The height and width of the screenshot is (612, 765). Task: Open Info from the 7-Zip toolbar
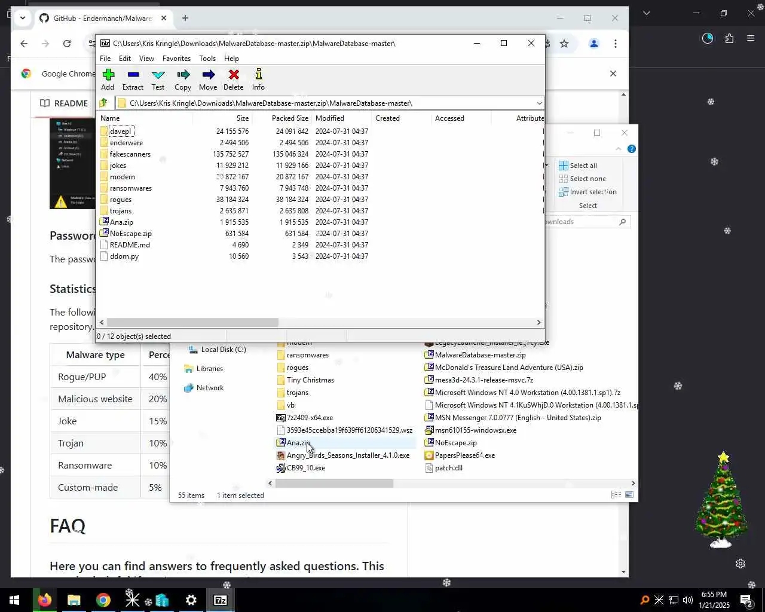258,79
